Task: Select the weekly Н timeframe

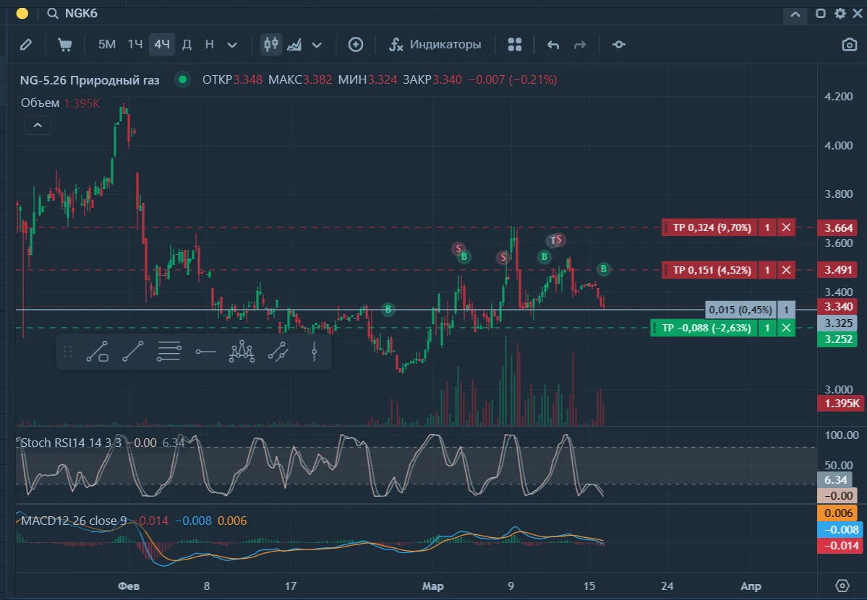Action: pos(210,45)
